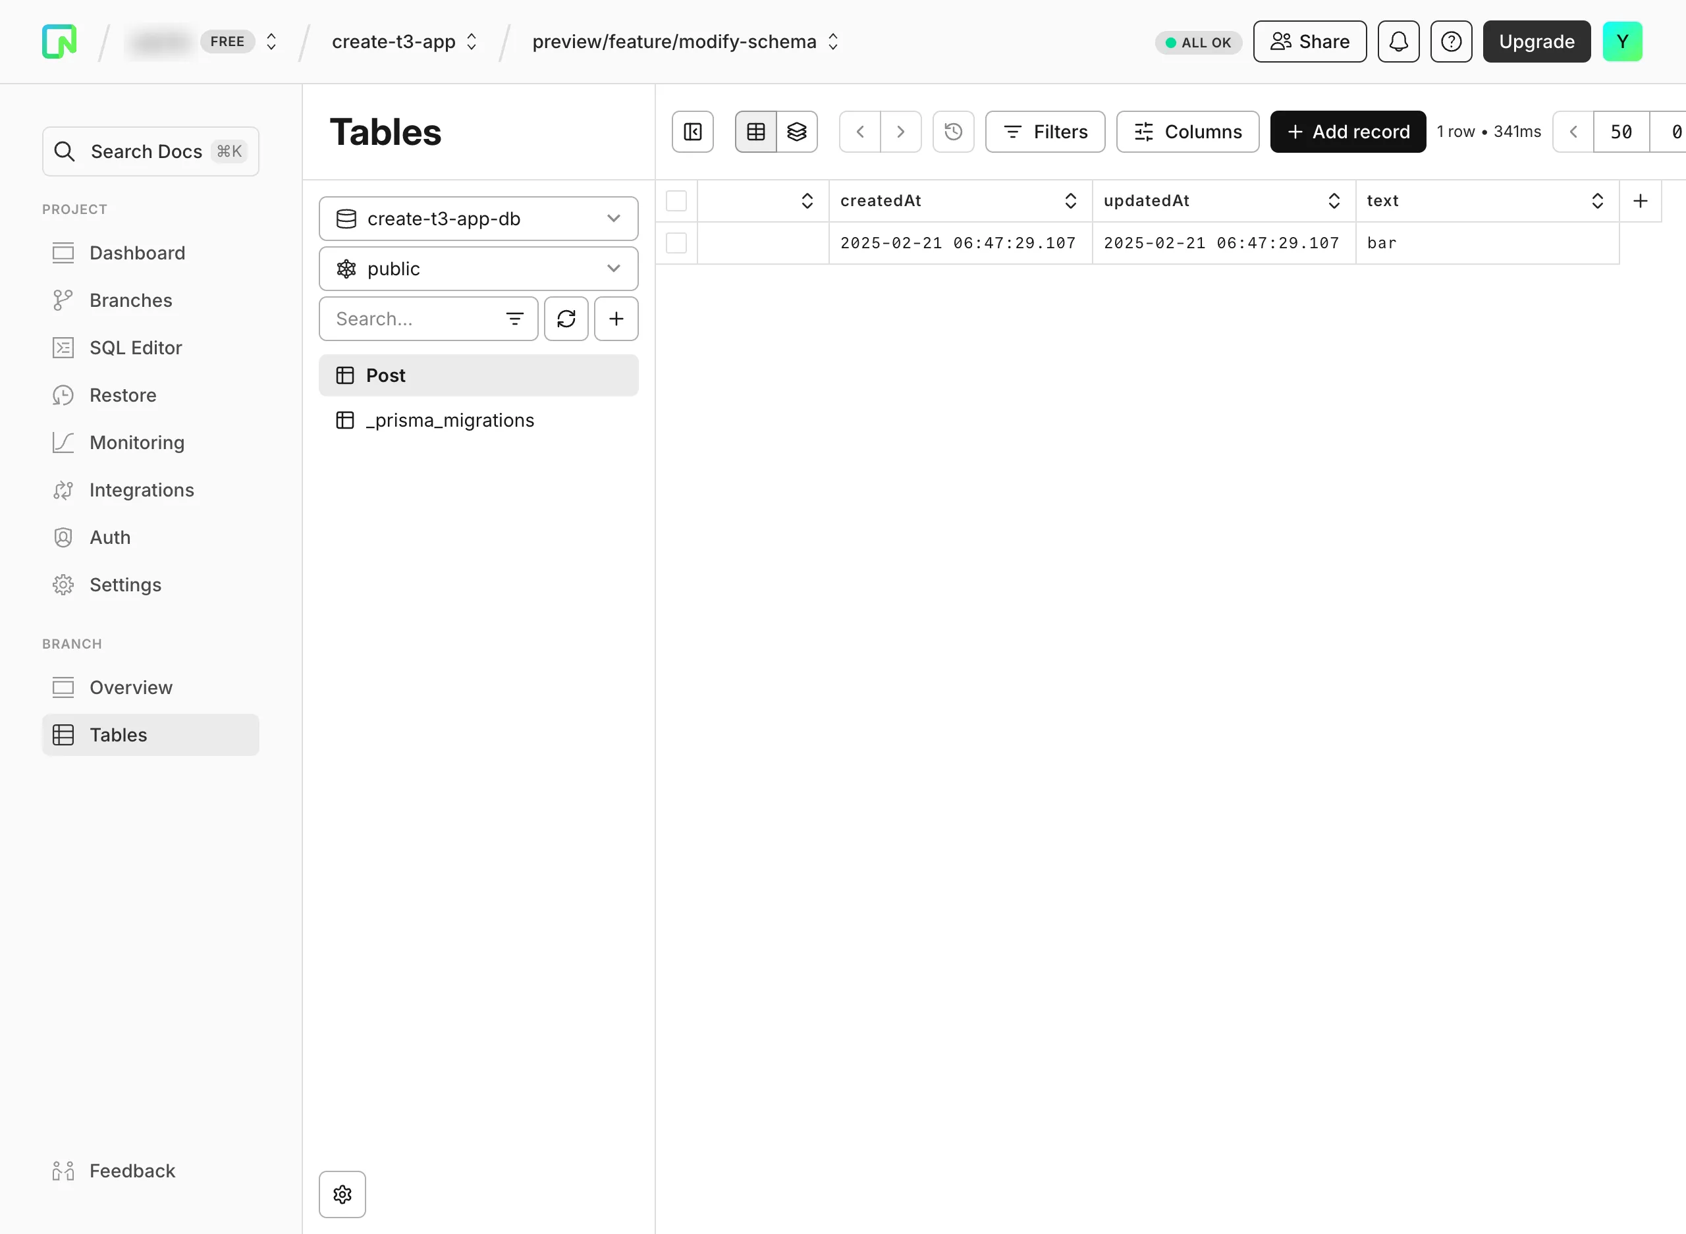
Task: Go to previous page of rows
Action: (x=1573, y=132)
